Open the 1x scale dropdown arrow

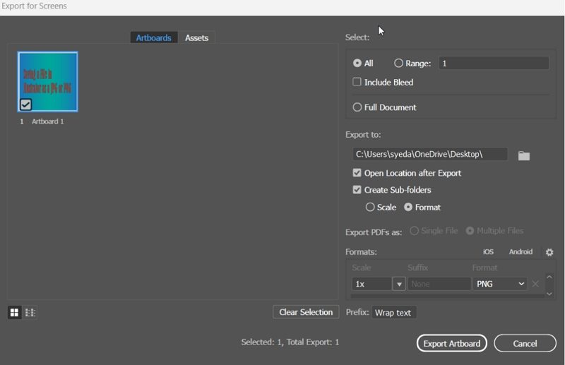tap(399, 284)
